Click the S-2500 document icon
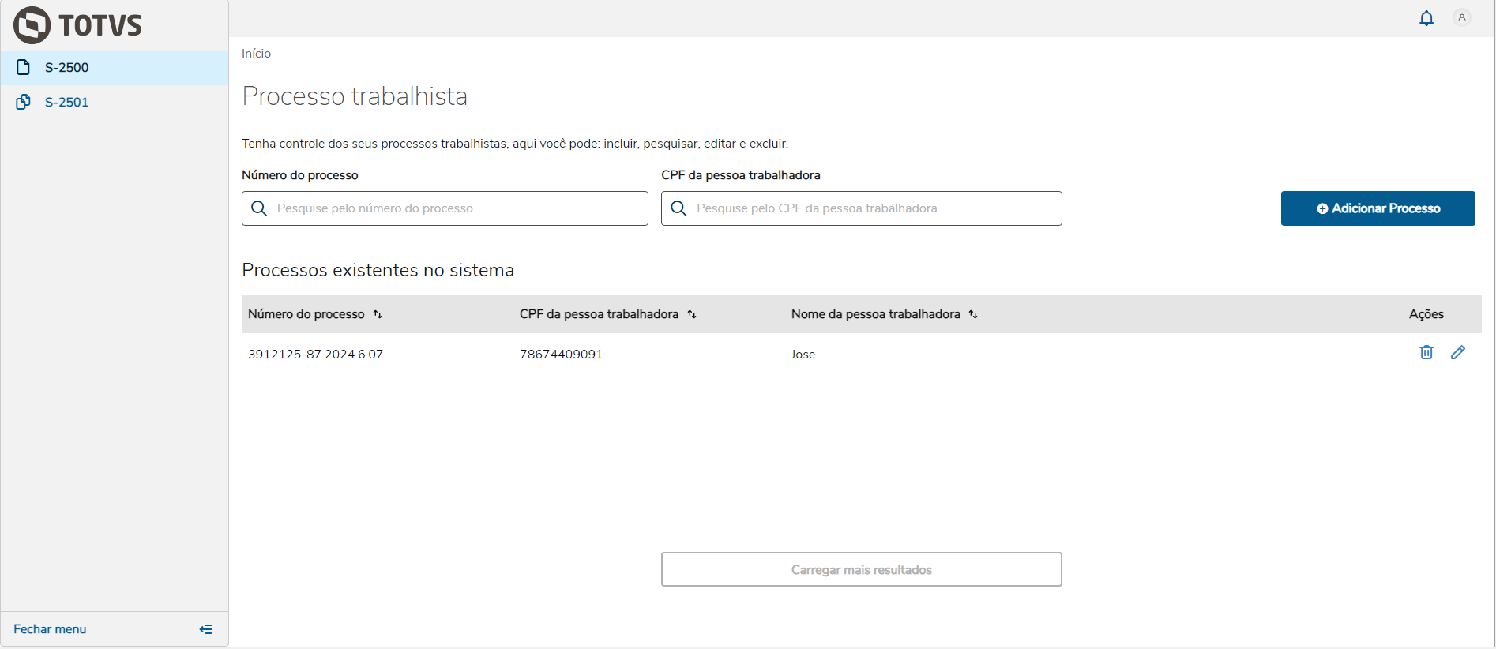 (x=24, y=67)
